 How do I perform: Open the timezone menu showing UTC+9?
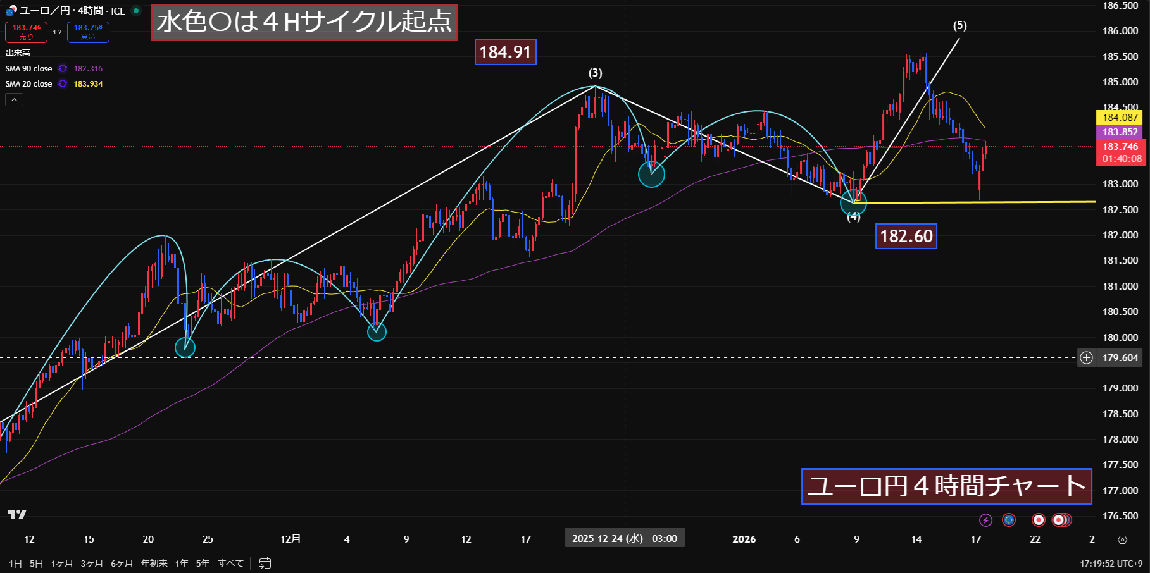(1111, 563)
